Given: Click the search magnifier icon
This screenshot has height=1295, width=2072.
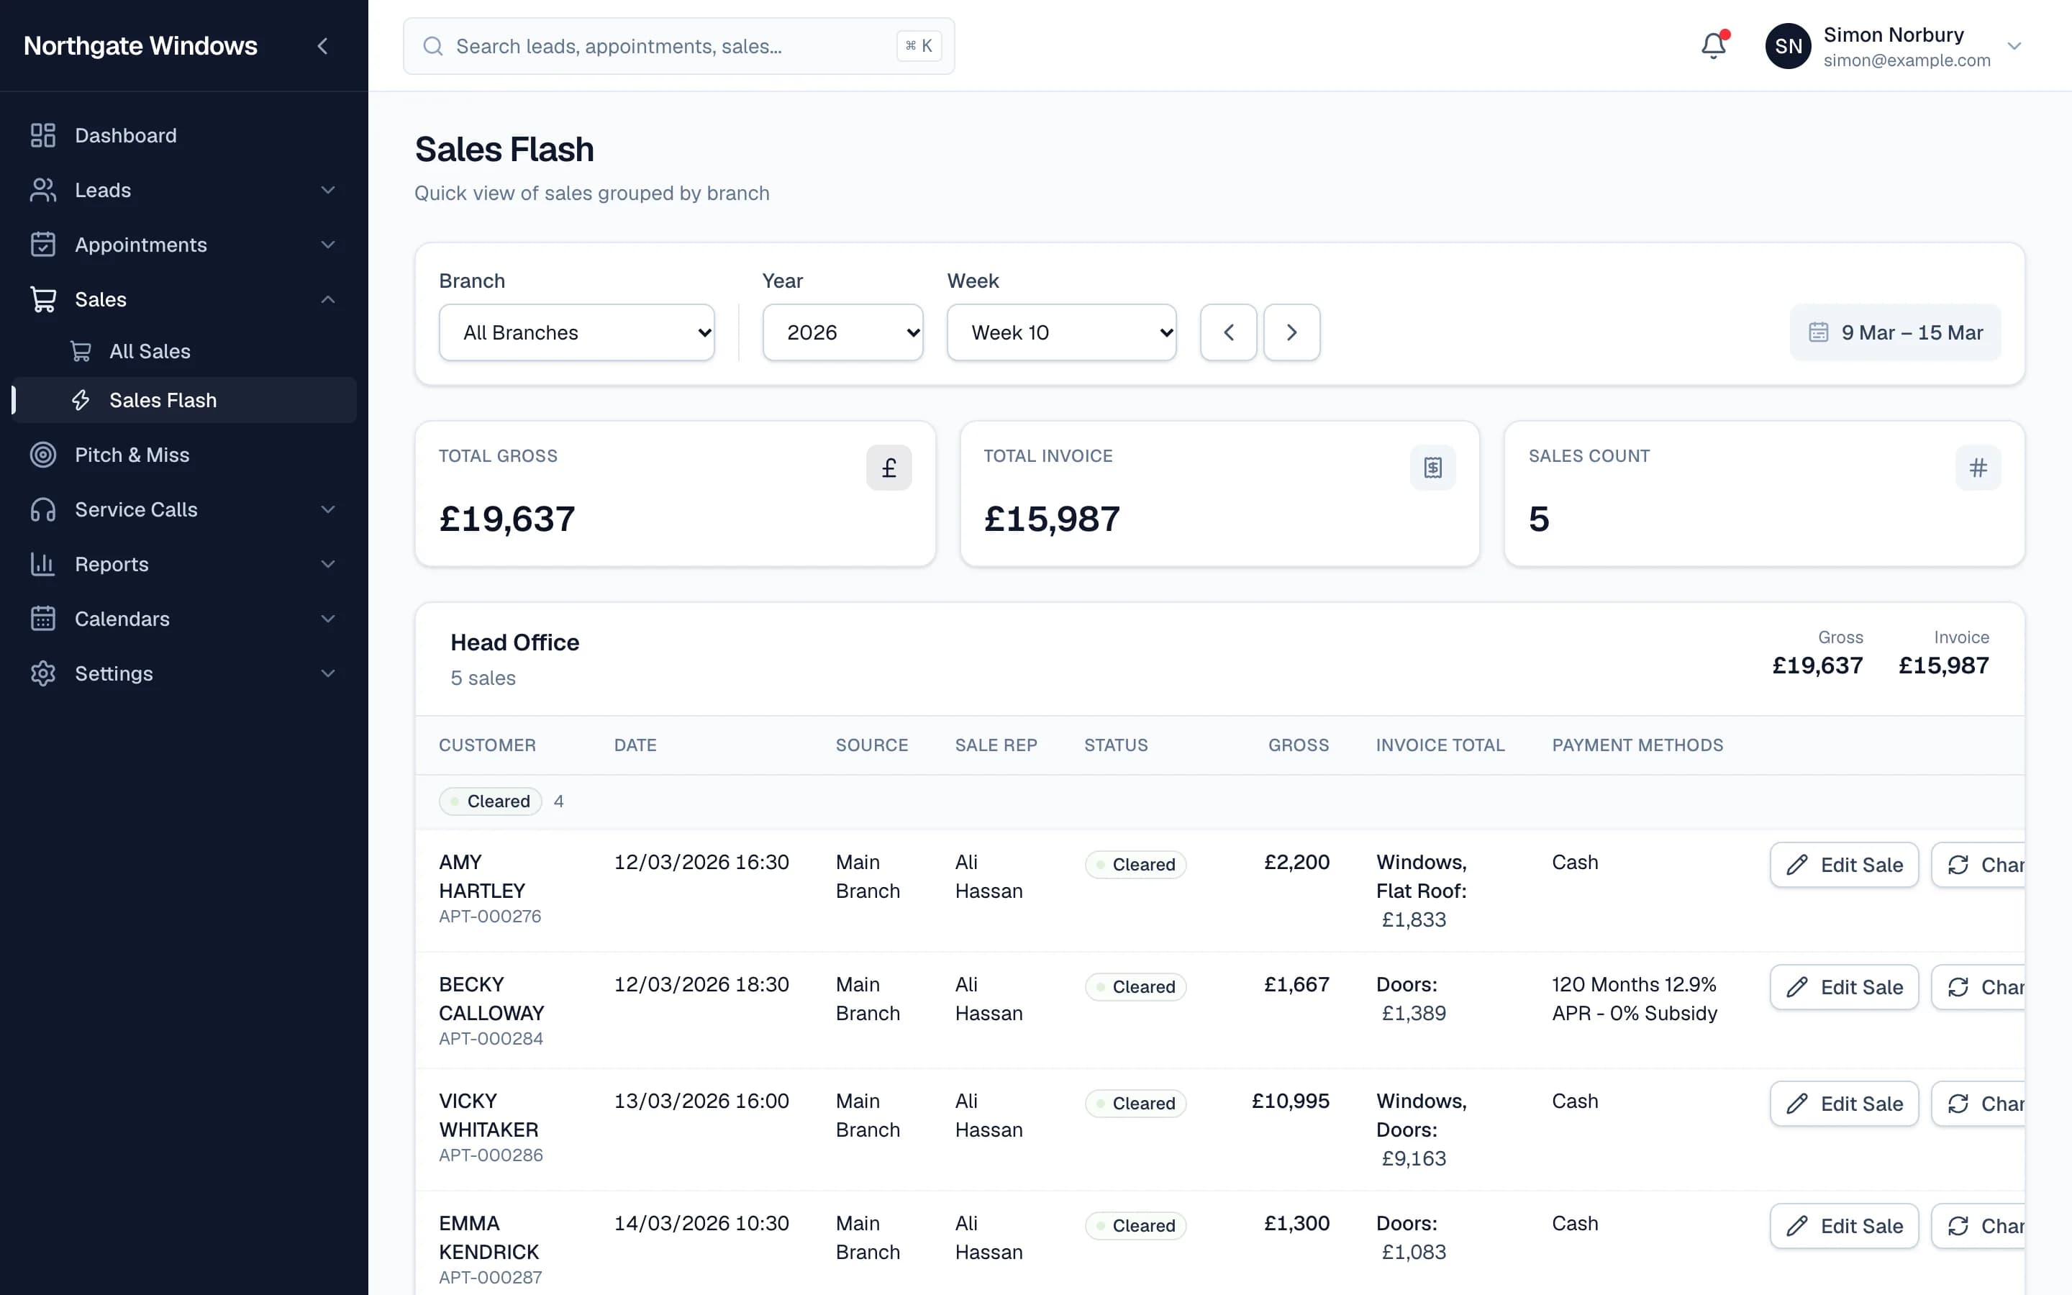Looking at the screenshot, I should coord(433,46).
